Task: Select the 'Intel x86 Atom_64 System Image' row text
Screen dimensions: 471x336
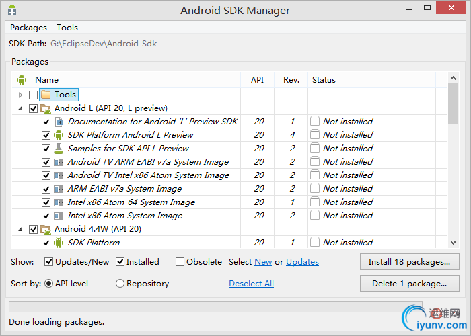Action: [x=131, y=202]
